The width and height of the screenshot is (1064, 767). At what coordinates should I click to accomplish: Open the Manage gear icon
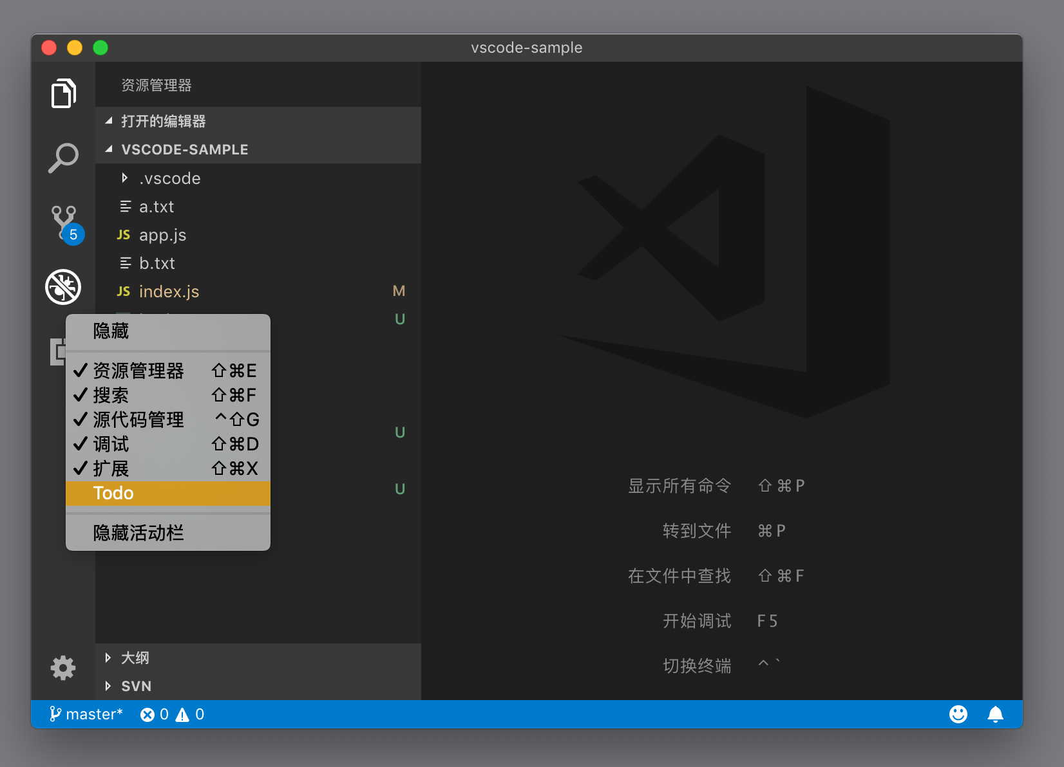pos(63,668)
